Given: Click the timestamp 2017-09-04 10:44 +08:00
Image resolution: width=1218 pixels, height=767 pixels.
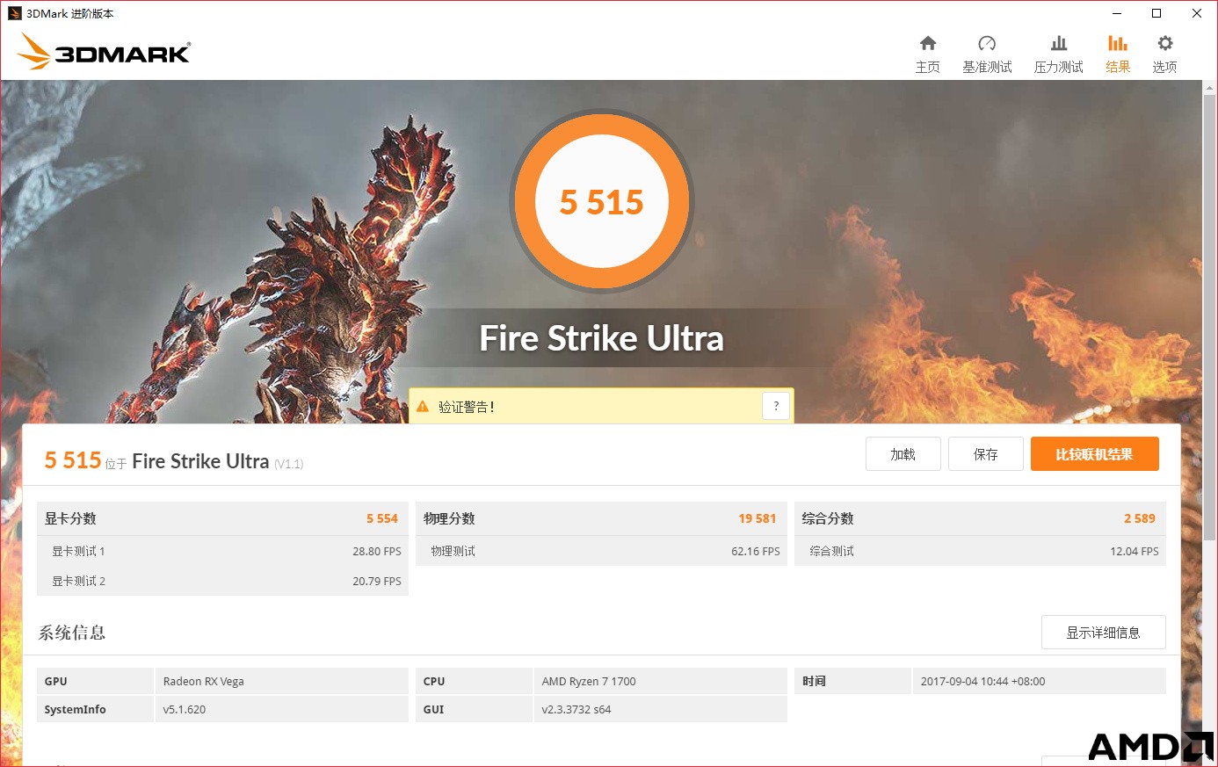Looking at the screenshot, I should coord(983,681).
